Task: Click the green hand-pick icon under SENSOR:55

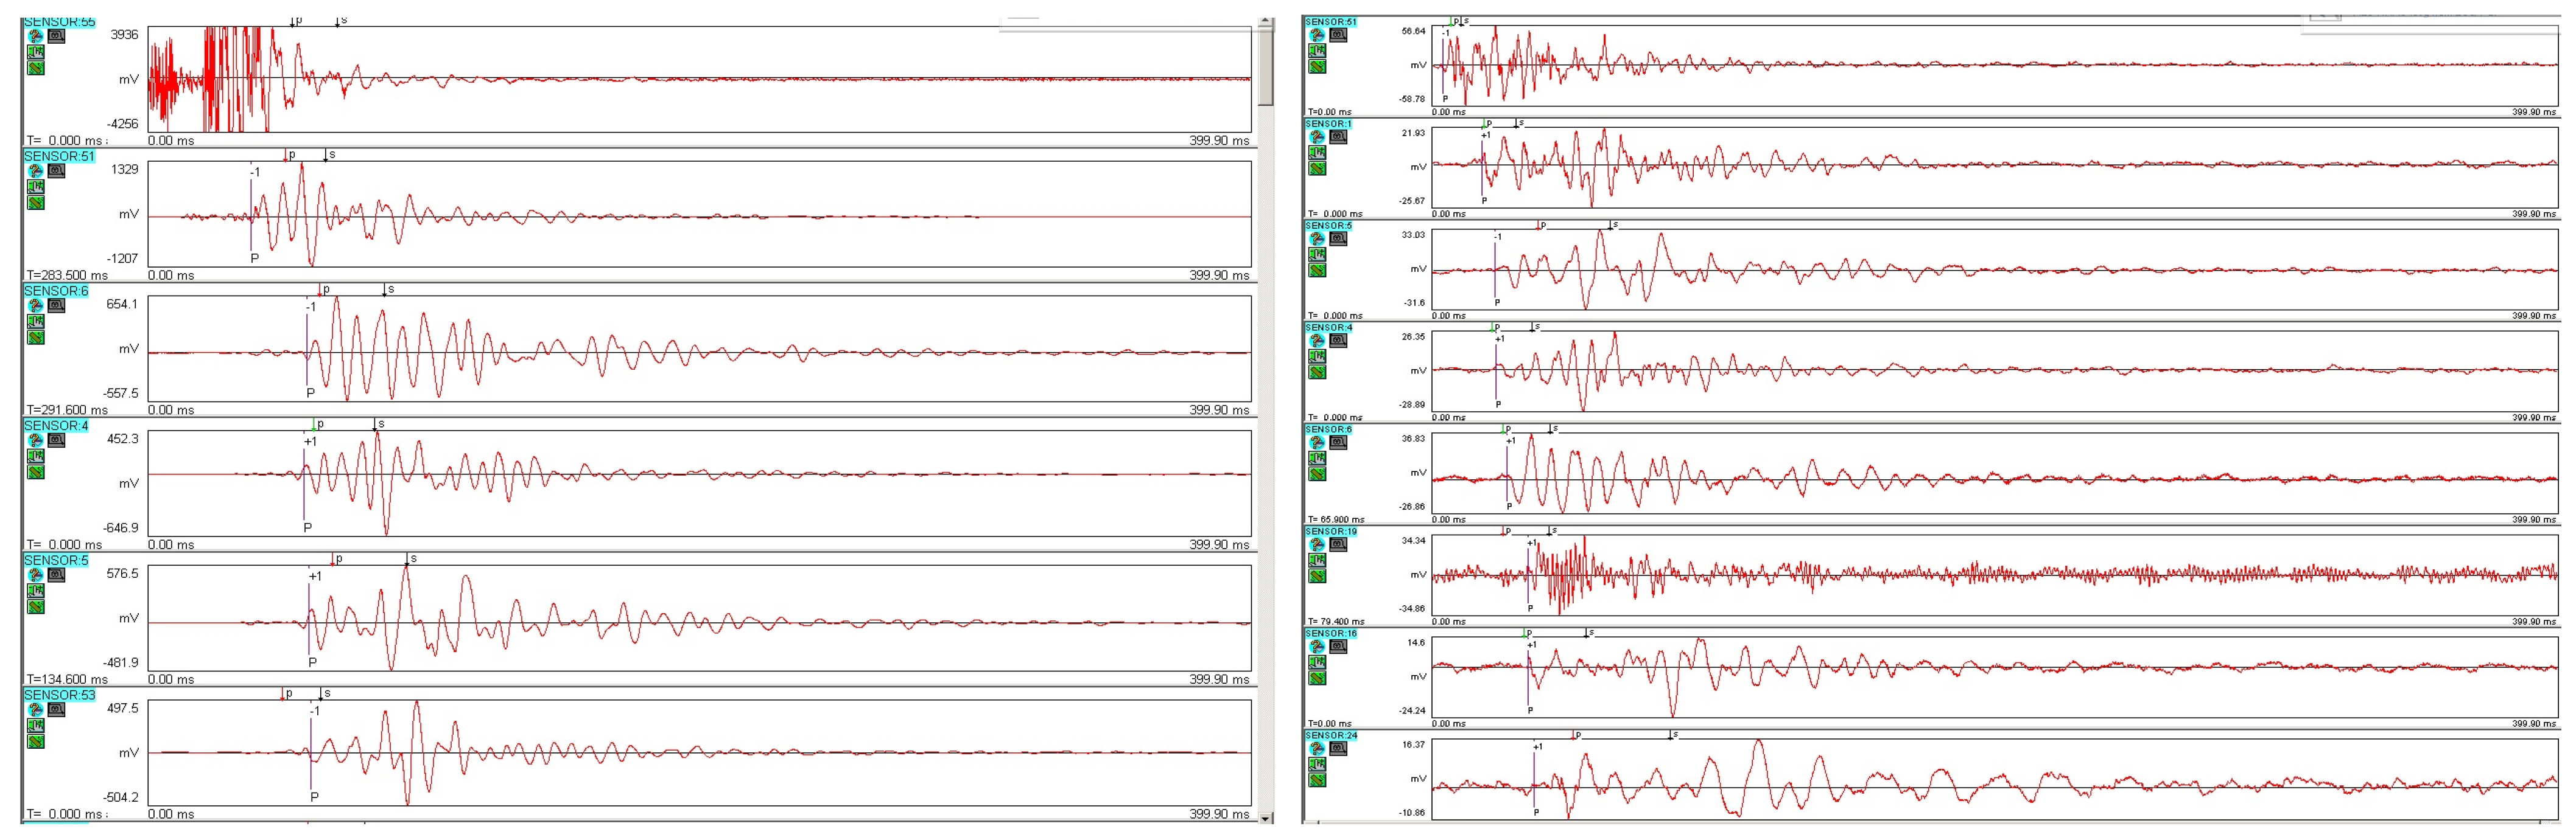Action: (x=35, y=52)
